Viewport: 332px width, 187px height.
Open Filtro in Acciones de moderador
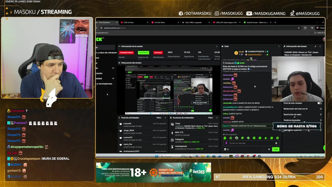point(211,118)
